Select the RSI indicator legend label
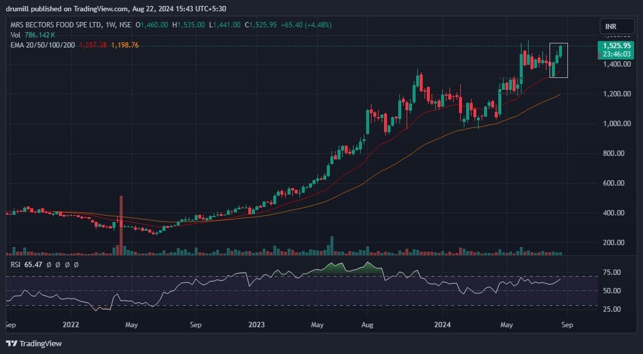 16,264
